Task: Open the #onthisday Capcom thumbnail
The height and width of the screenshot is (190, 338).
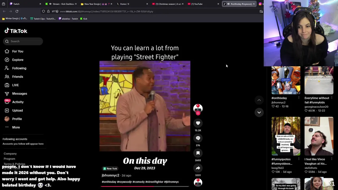Action: 286,80
